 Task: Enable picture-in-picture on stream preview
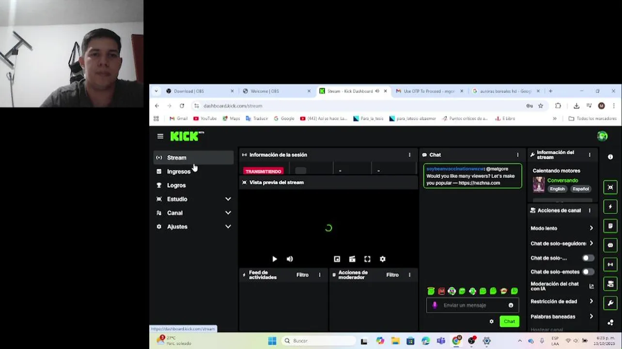[x=337, y=259]
